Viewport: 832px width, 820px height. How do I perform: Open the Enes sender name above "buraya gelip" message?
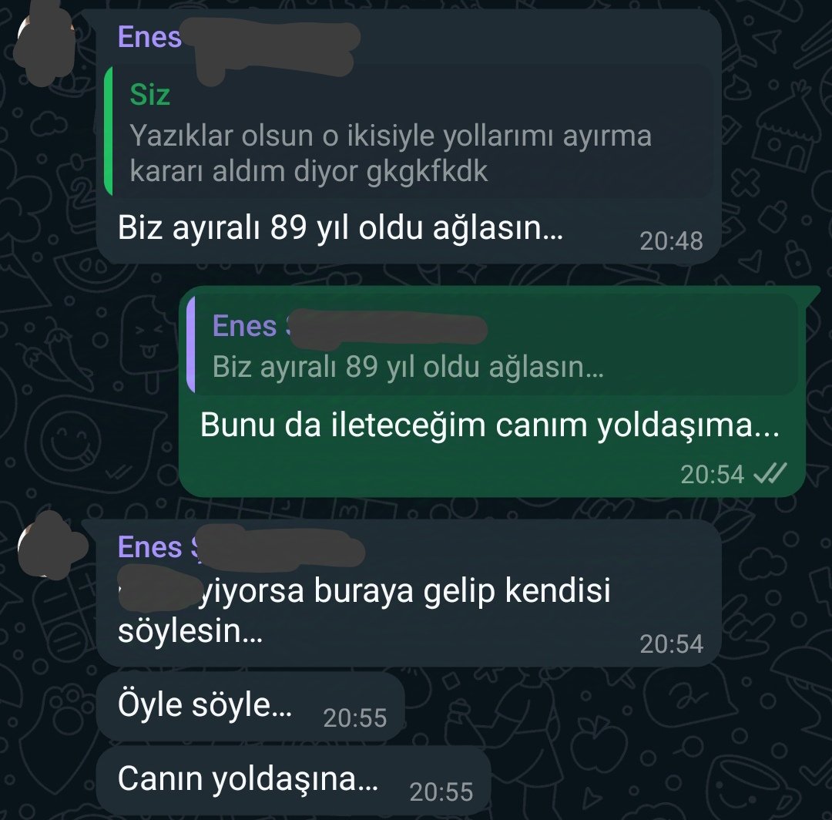point(149,547)
